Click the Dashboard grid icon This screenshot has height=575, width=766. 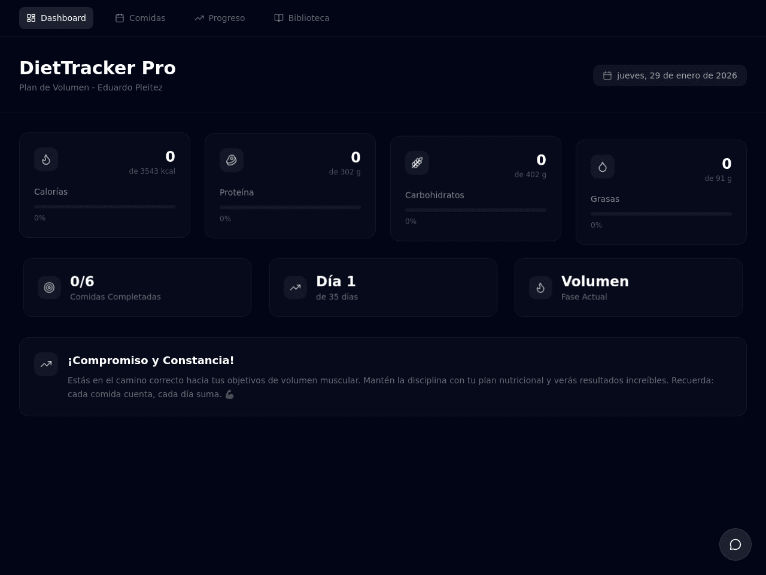[31, 18]
